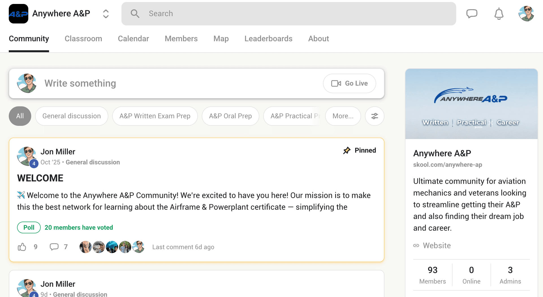Click the thumbs-up like icon on WELCOME post
This screenshot has height=297, width=543.
coord(22,247)
